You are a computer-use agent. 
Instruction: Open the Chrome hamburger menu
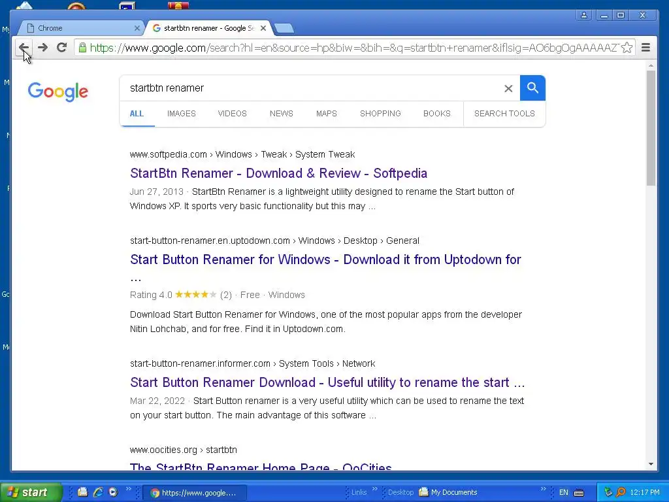(x=645, y=47)
